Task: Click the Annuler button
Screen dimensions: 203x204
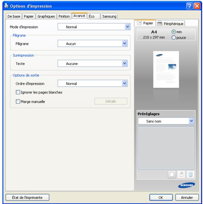Action: click(x=187, y=197)
